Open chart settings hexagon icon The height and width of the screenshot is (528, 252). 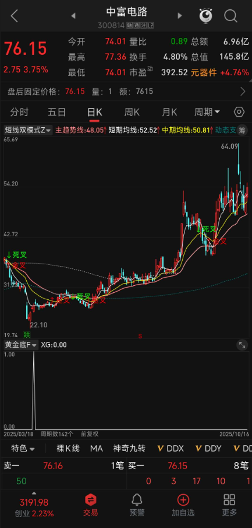tap(239, 112)
